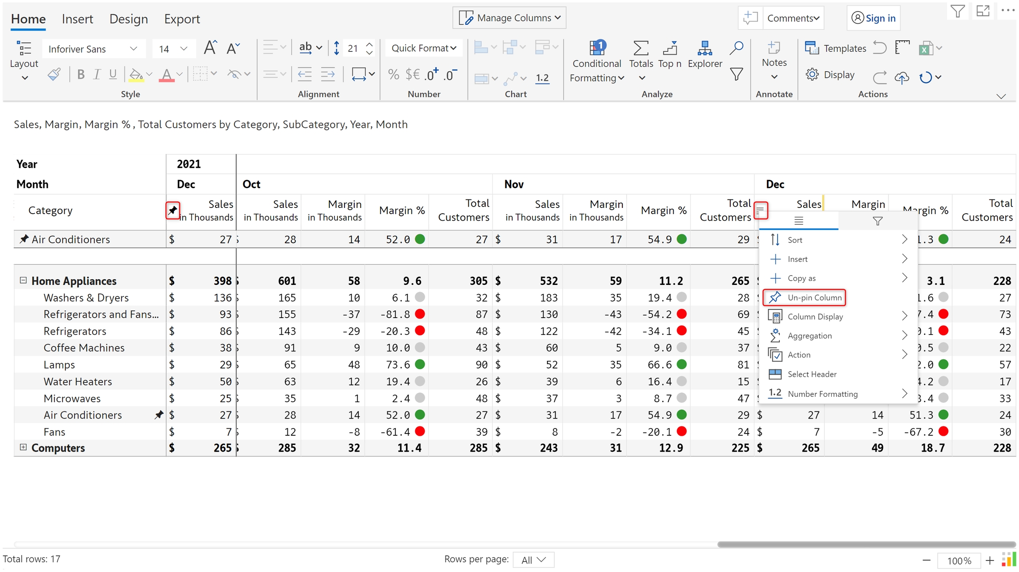Click the format painter brush icon

tap(54, 75)
